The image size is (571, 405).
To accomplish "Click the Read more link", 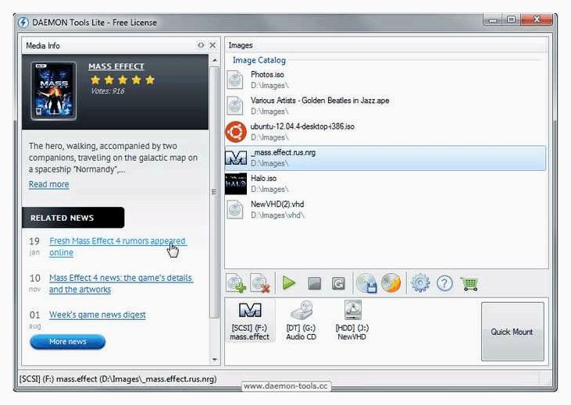I will point(48,184).
